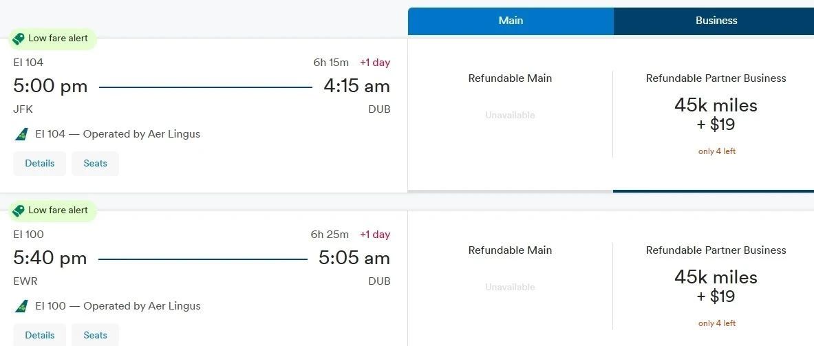View Seats for flight EI 100
The image size is (814, 346).
point(95,335)
